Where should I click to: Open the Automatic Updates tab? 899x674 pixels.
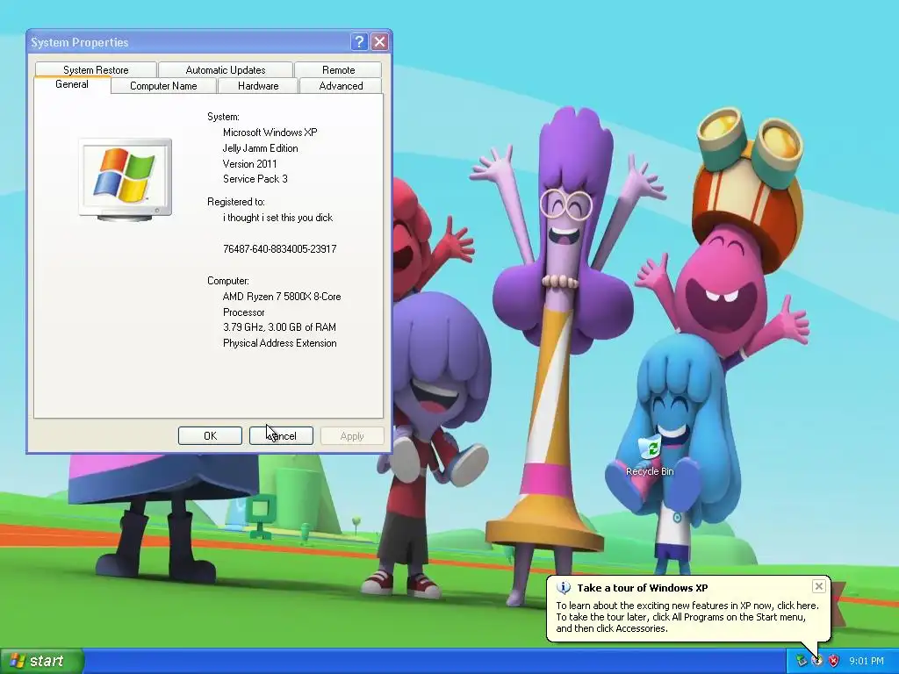(x=226, y=70)
